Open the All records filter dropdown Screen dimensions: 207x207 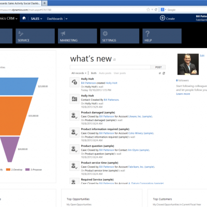[x=79, y=73]
